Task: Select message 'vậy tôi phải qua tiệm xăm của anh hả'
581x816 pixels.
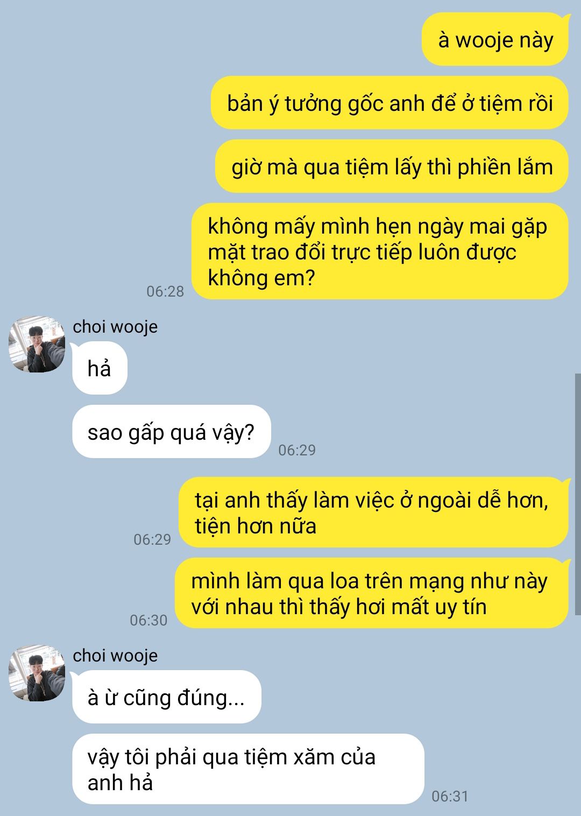Action: [248, 769]
